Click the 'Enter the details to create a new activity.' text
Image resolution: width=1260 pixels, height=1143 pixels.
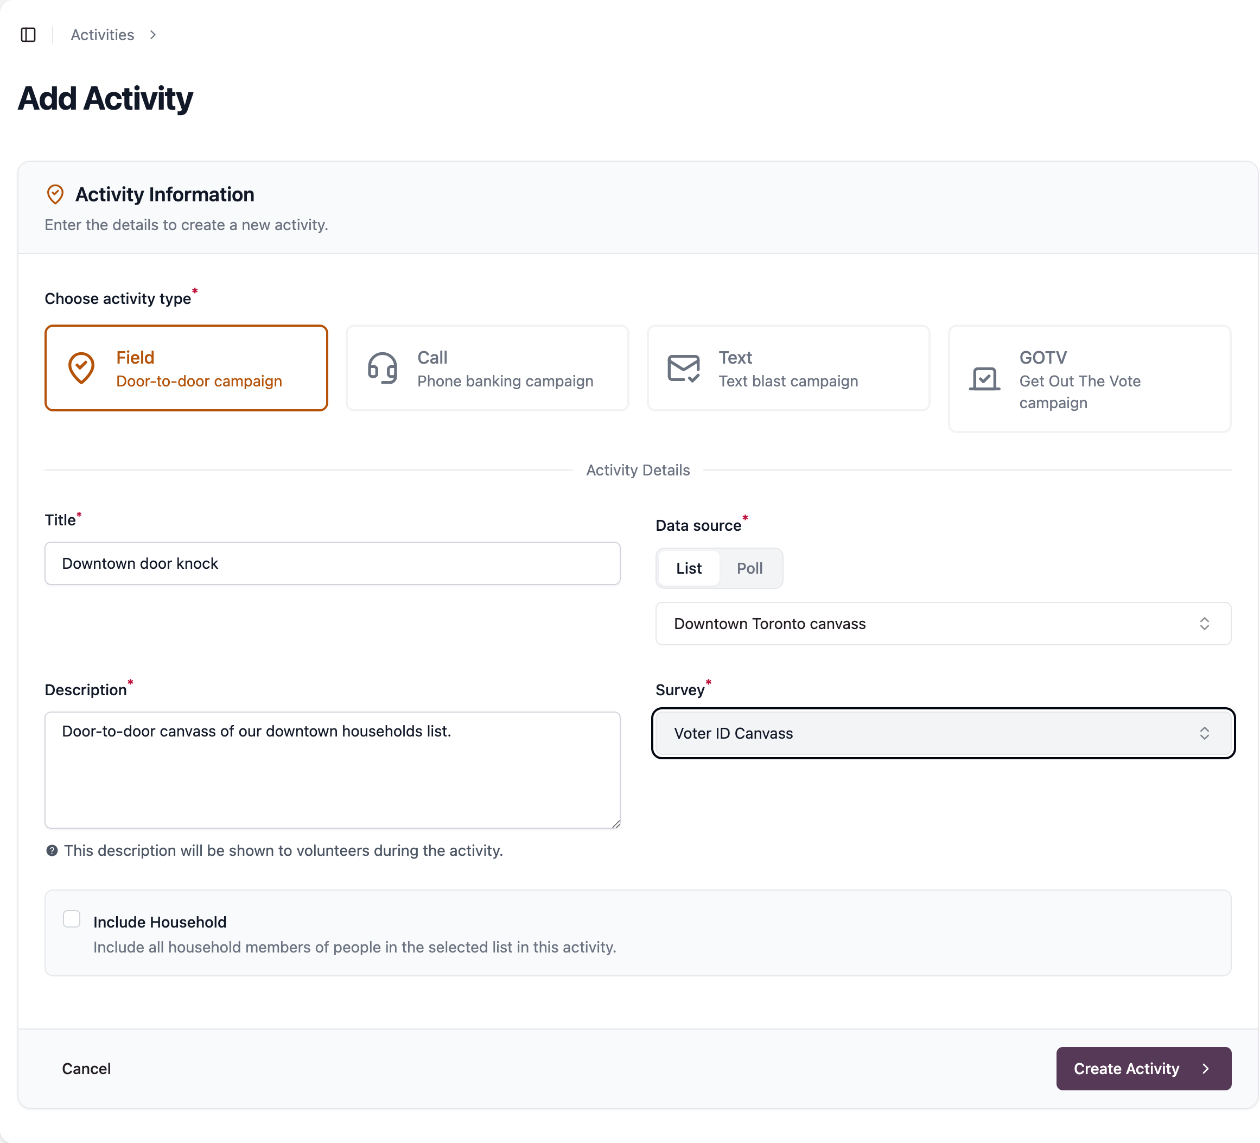point(186,225)
